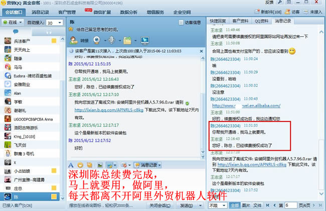Expand the send options arrow
The width and height of the screenshot is (326, 211).
pos(200,205)
